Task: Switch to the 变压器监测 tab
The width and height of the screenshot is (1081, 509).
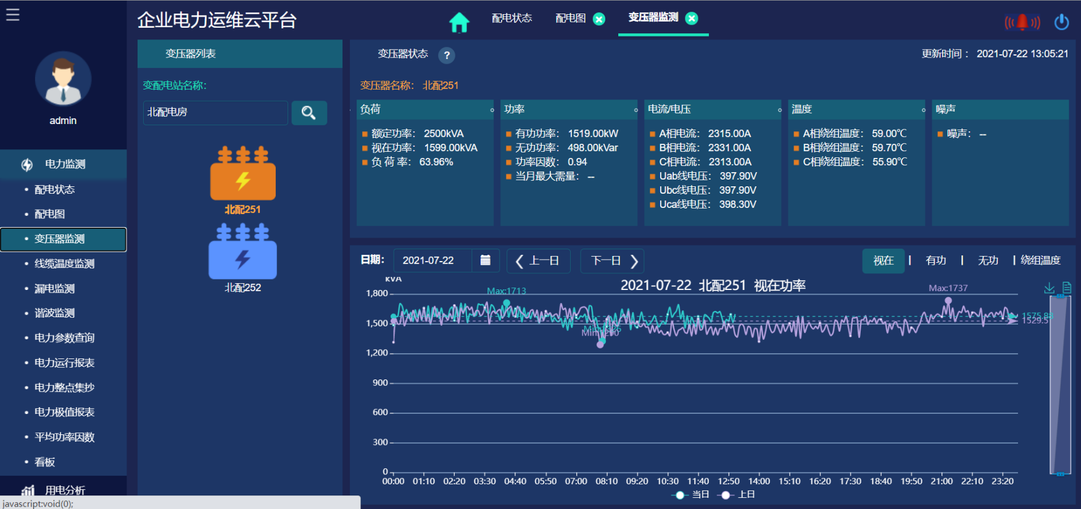Action: click(653, 17)
